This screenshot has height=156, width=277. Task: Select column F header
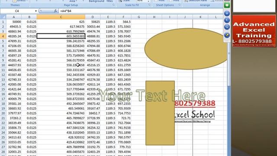[123, 17]
